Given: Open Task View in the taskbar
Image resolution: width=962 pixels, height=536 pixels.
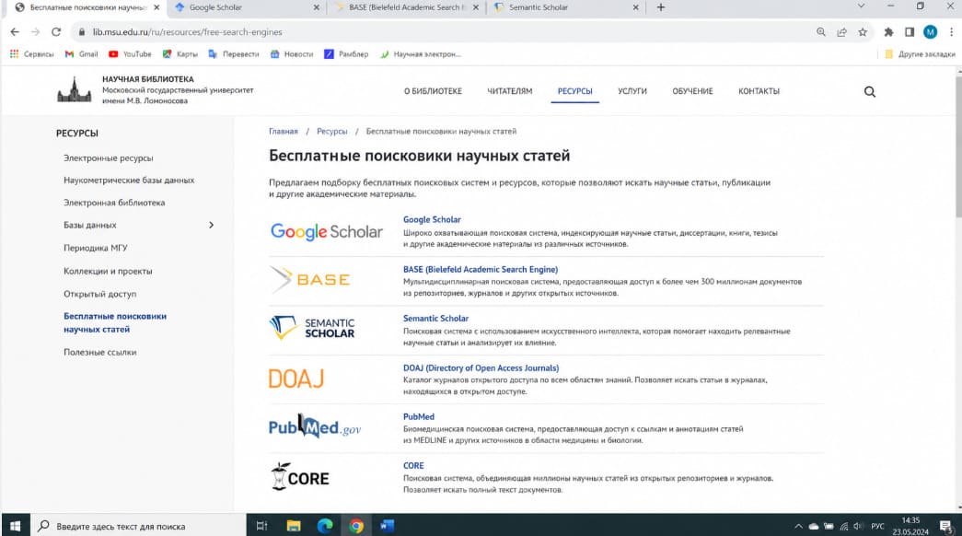Looking at the screenshot, I should point(262,526).
